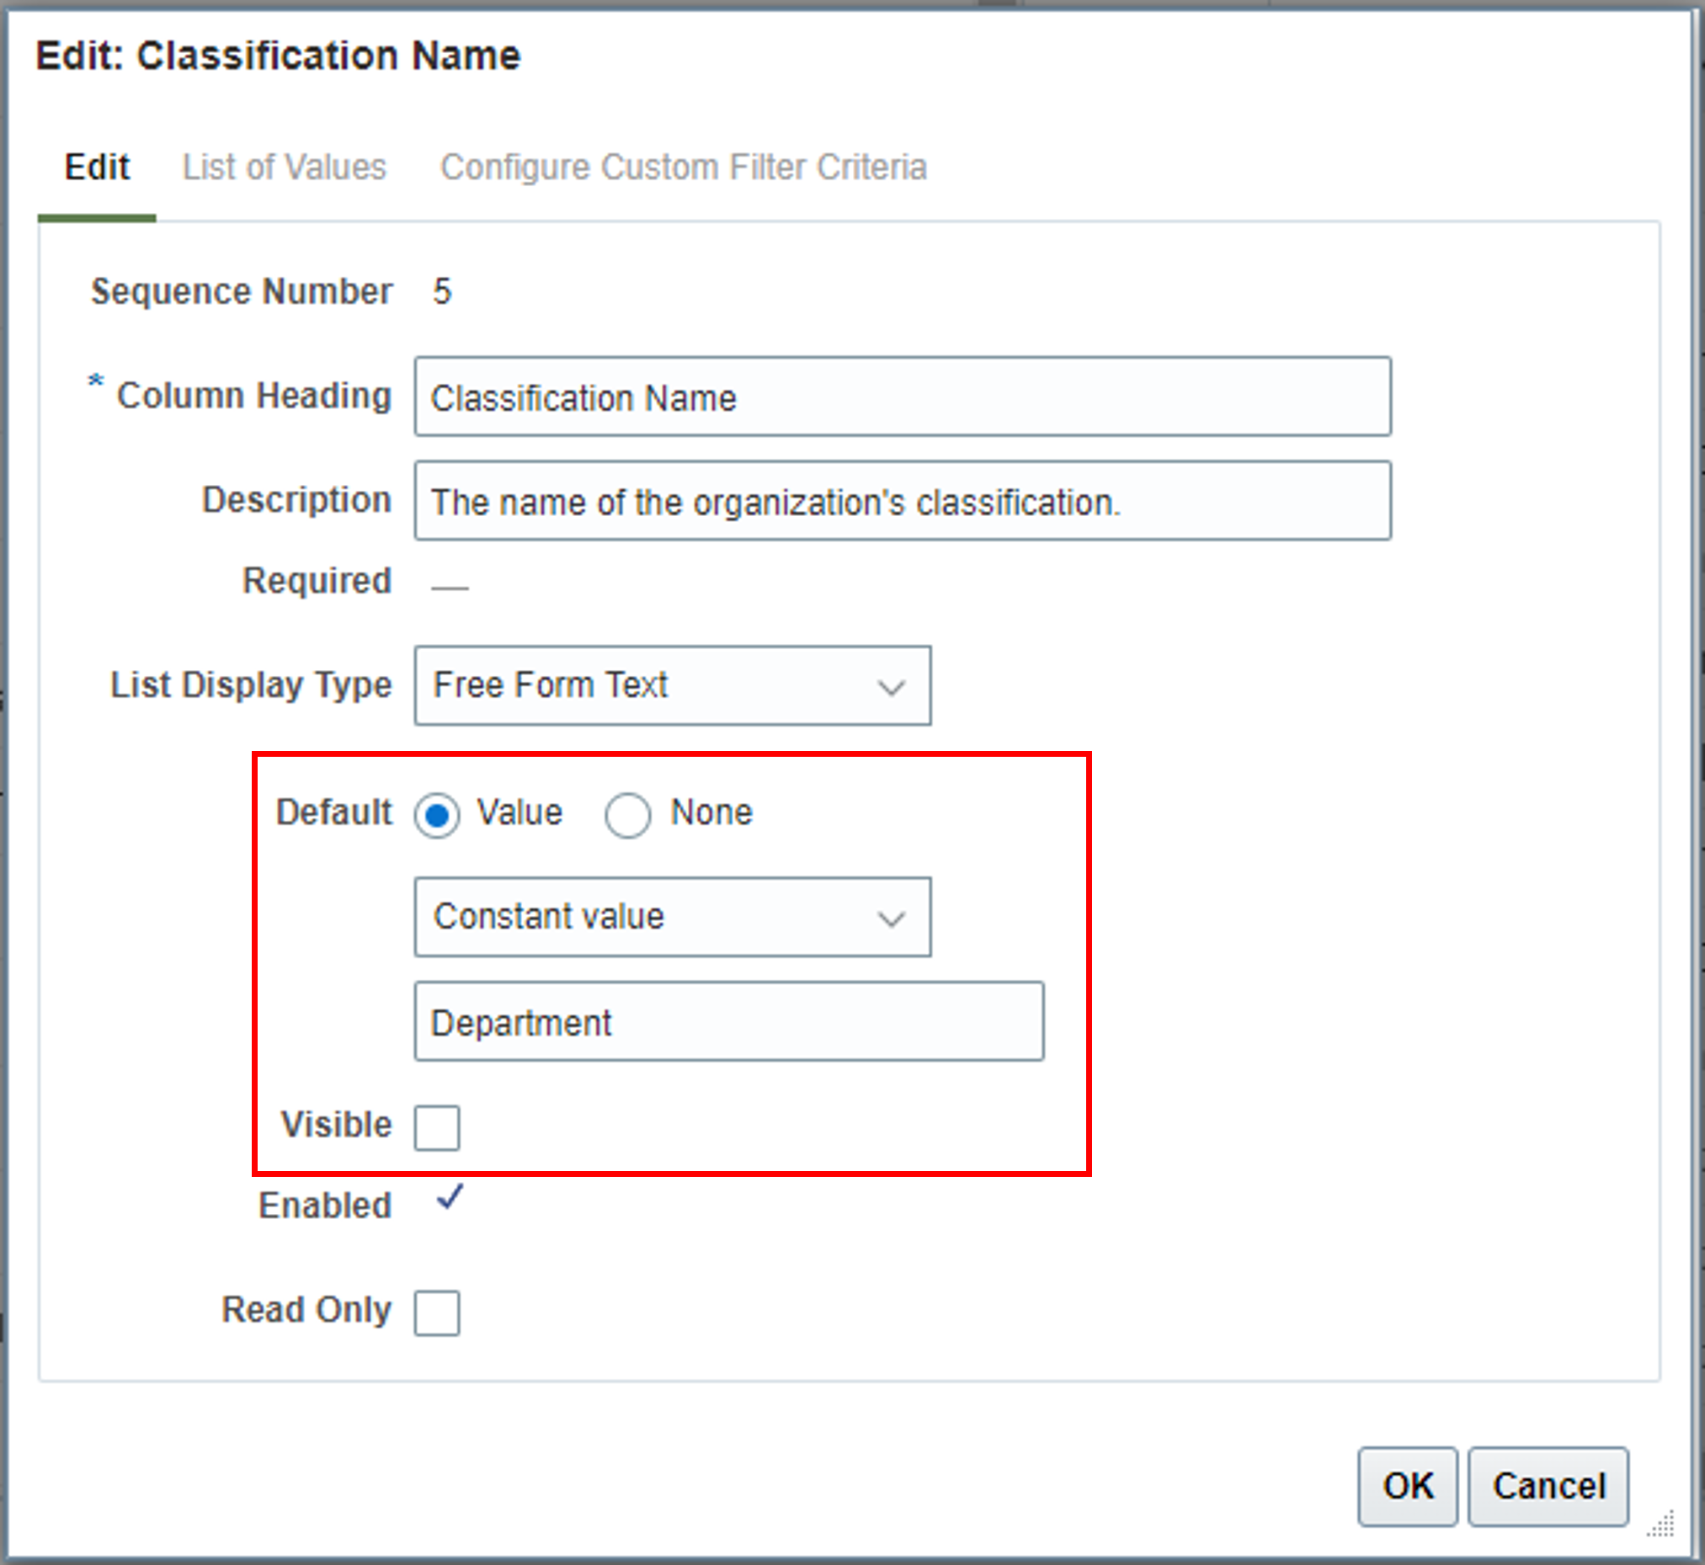Check the Visible checkbox
1705x1565 pixels.
tap(437, 1128)
